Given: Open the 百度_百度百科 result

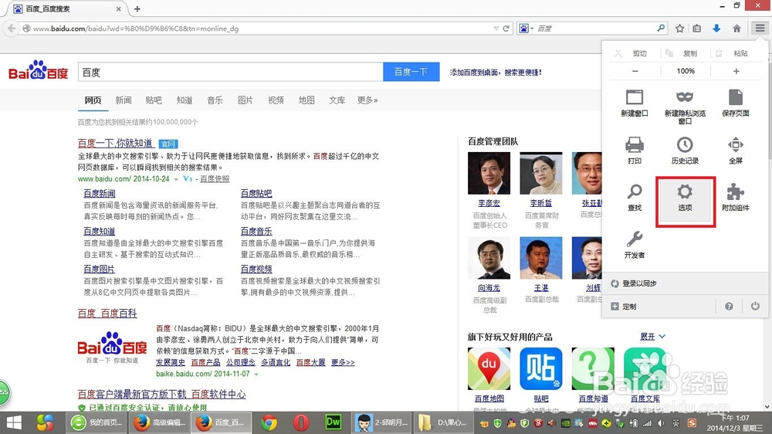Looking at the screenshot, I should [107, 314].
